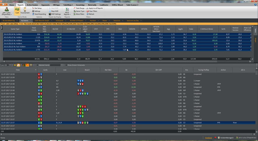The height and width of the screenshot is (141, 258).
Task: Select the $0,02/$0,04 NL Holdem row
Action: coord(127,34)
